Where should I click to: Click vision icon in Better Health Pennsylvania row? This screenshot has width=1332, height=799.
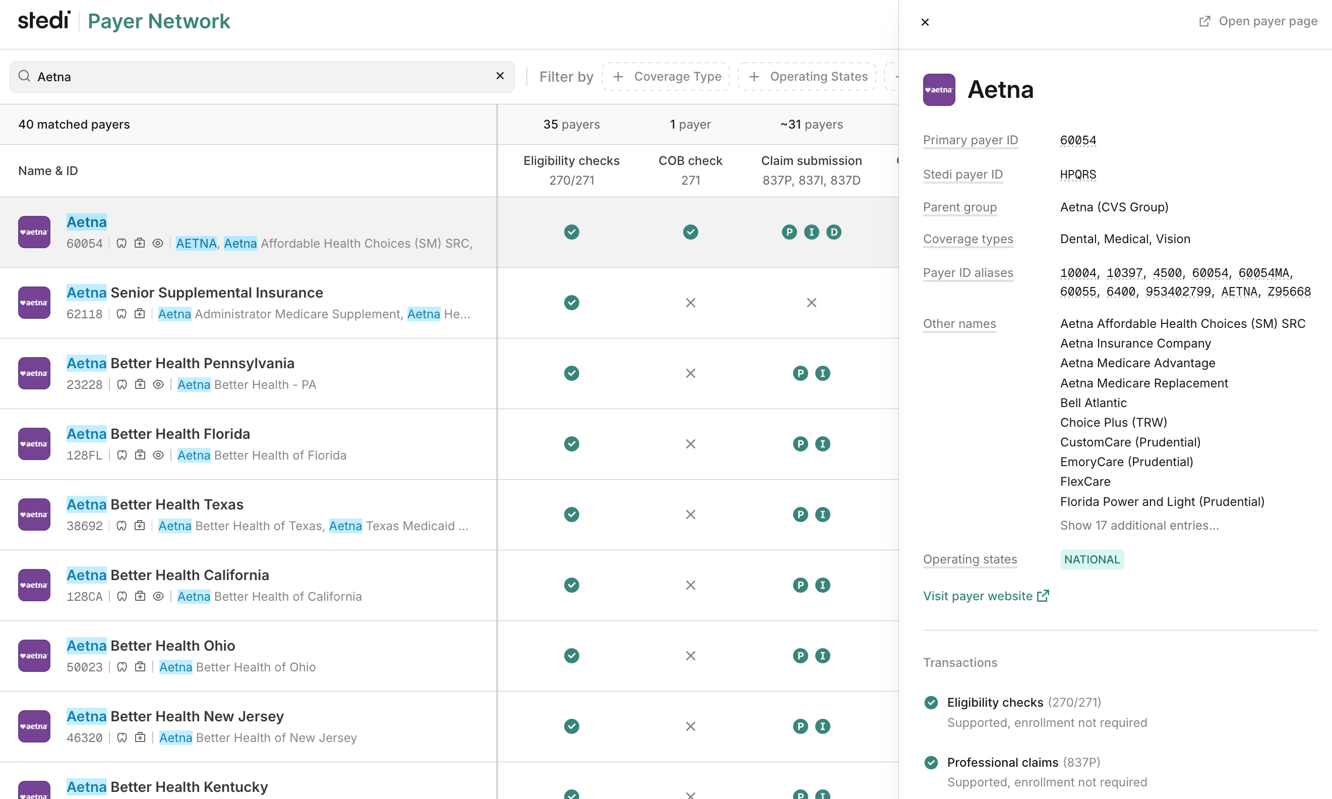[x=158, y=384]
